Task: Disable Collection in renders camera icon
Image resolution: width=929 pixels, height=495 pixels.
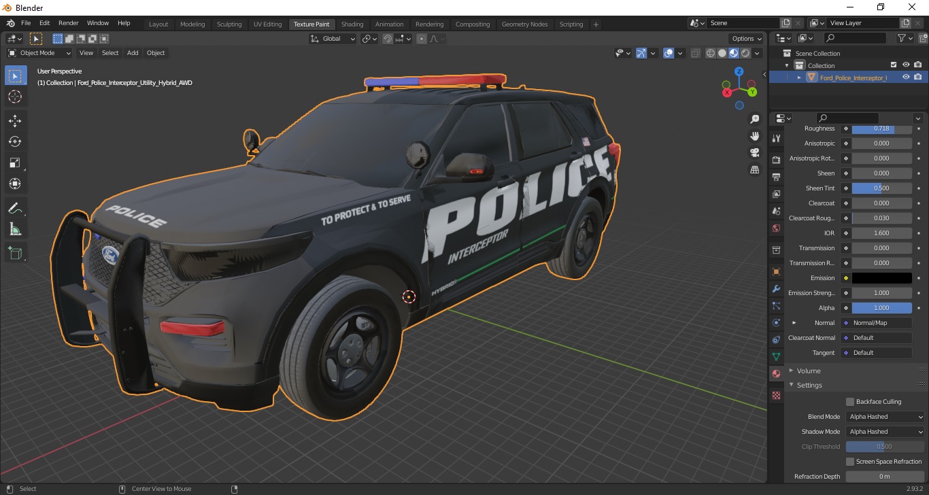Action: (x=918, y=65)
